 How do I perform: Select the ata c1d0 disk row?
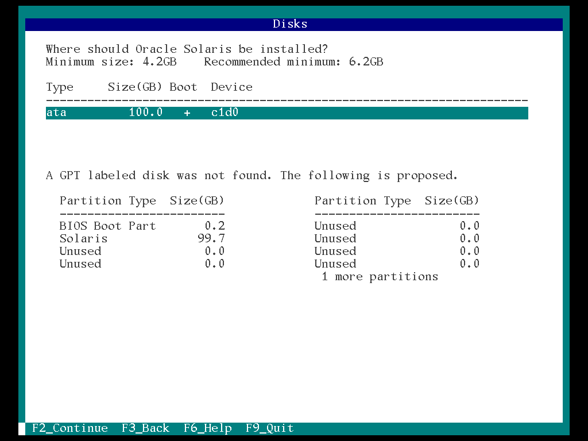click(287, 113)
